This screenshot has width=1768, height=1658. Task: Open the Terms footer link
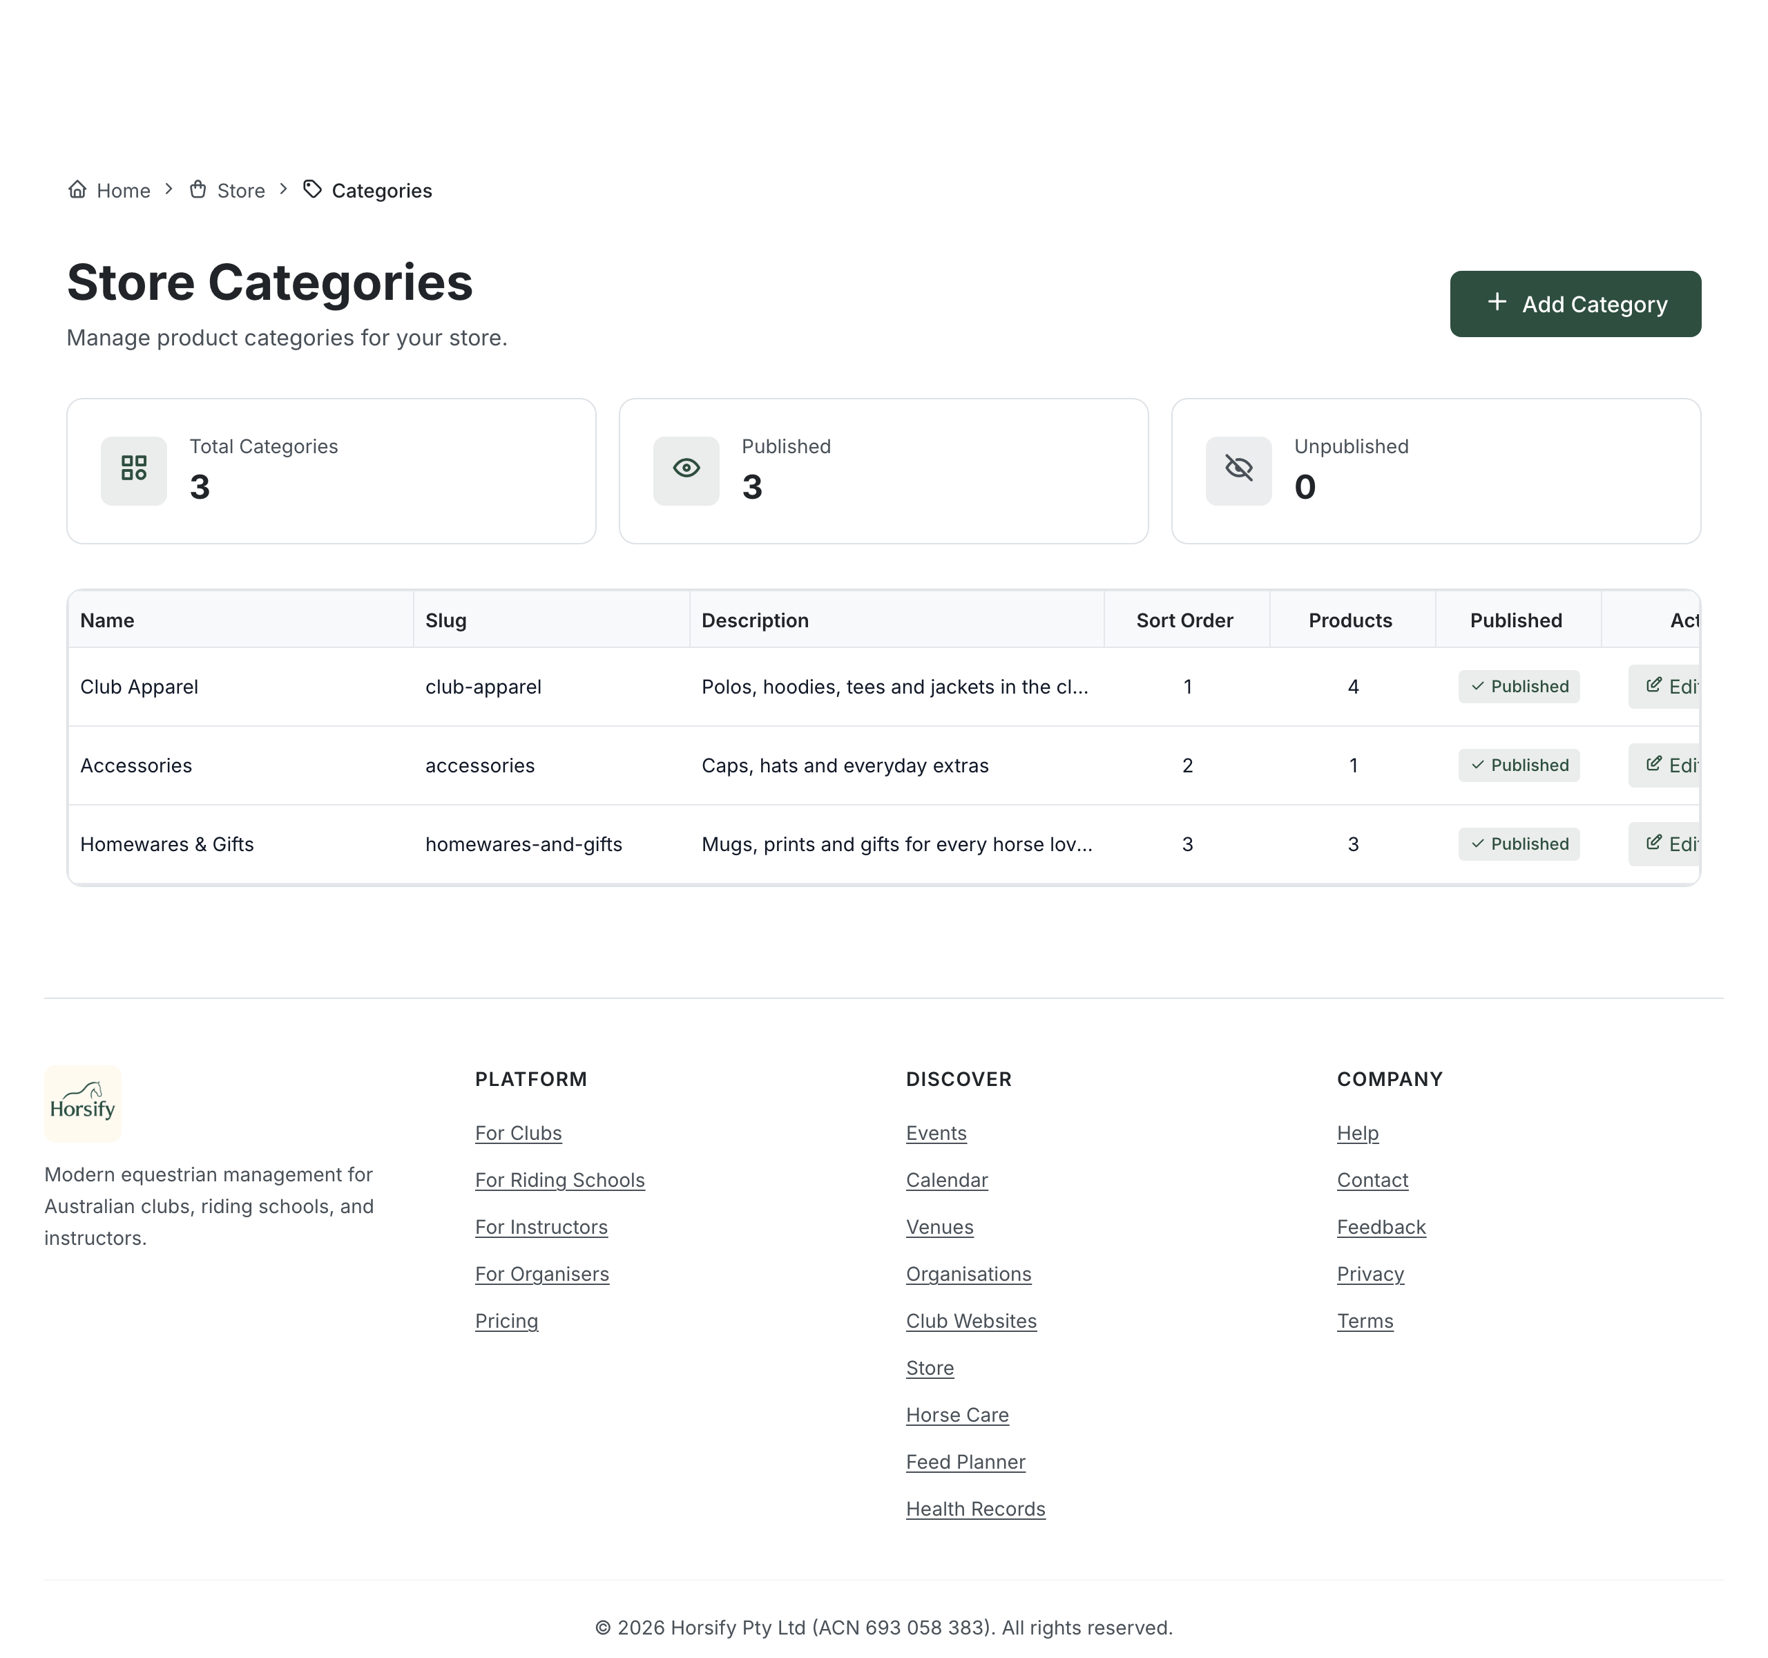pos(1365,1321)
